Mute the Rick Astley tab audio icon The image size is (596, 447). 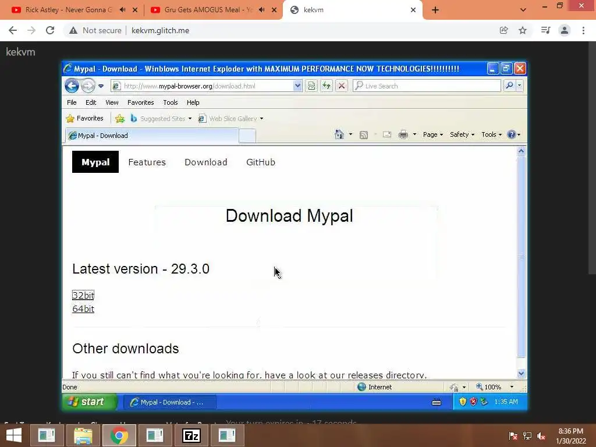pos(122,10)
